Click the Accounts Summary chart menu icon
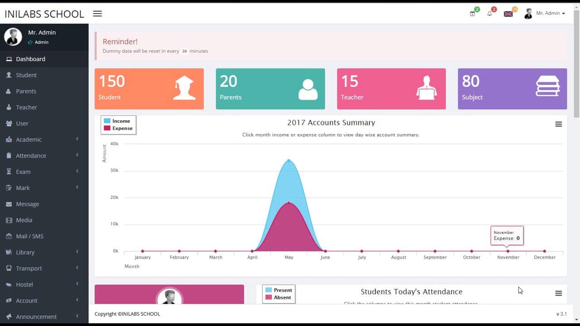 (559, 124)
